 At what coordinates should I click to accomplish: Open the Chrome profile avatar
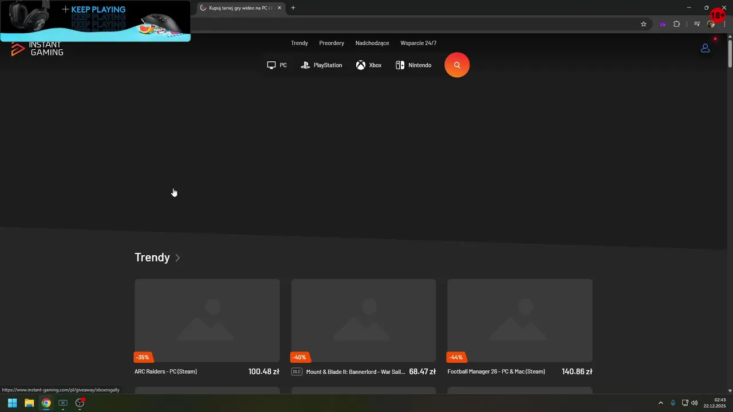(711, 24)
